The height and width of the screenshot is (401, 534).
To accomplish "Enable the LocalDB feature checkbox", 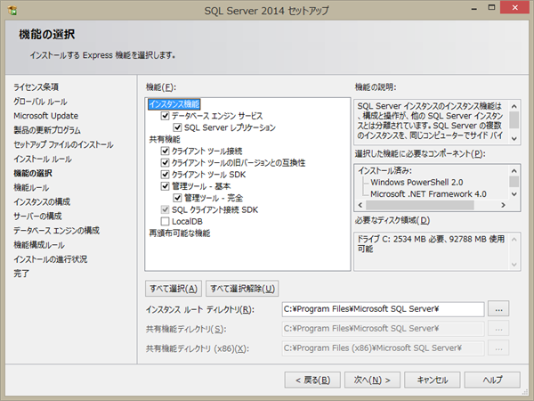I will point(166,221).
